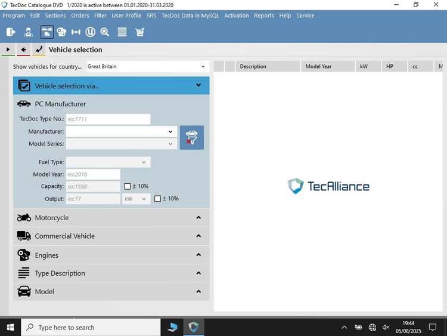The image size is (447, 336).
Task: Open the Model Series dropdown
Action: (x=122, y=144)
